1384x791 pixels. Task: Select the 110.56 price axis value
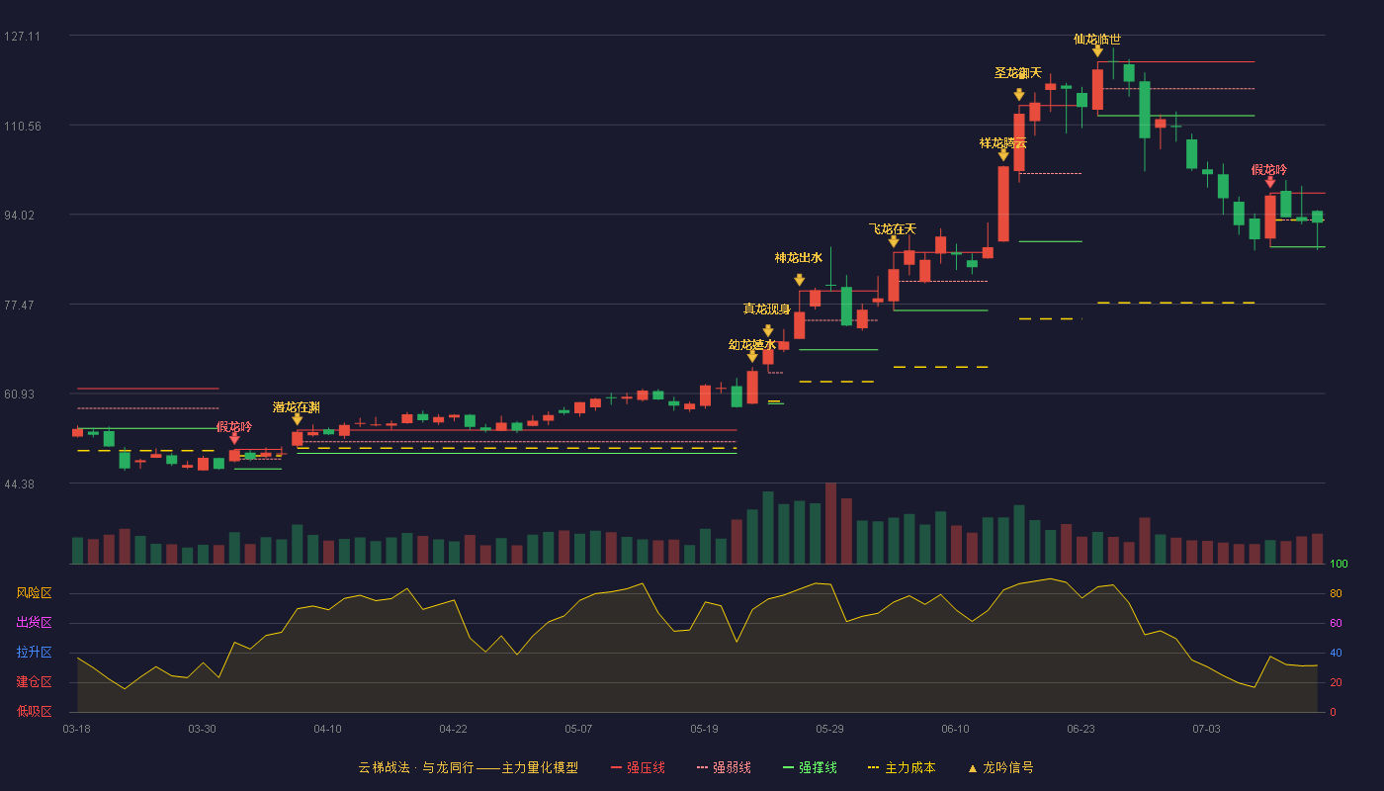click(22, 127)
